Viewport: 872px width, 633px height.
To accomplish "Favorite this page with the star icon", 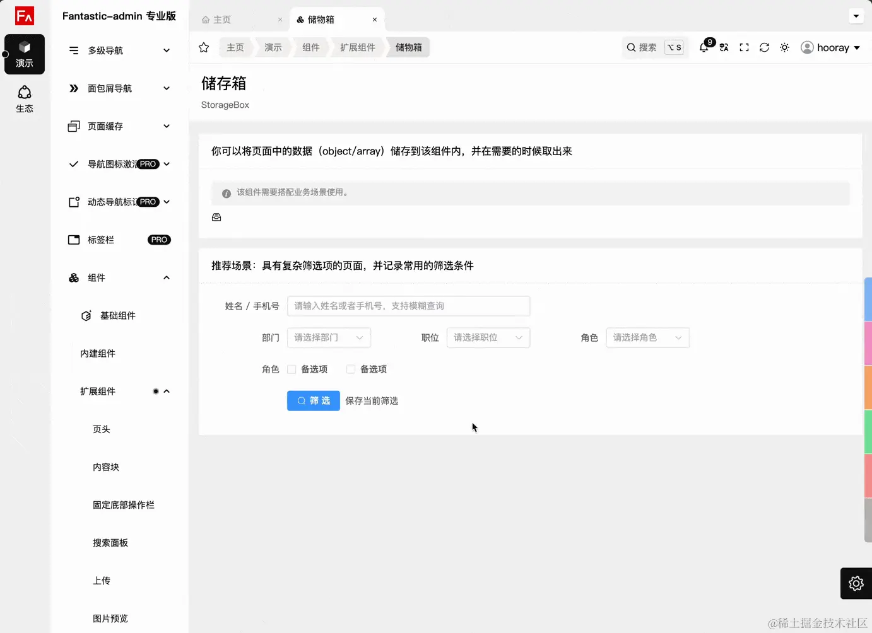I will tap(204, 47).
